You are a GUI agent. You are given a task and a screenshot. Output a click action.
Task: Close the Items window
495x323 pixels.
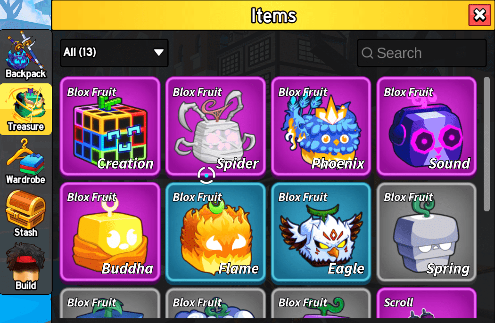(479, 15)
